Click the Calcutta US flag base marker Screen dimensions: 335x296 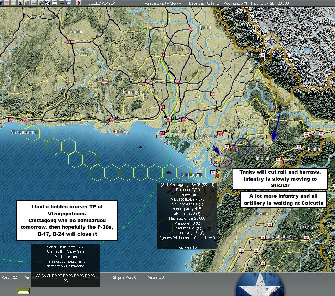(169, 120)
